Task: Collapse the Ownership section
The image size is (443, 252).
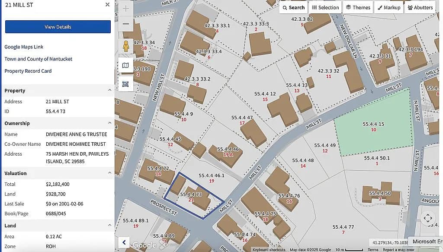Action: [109, 123]
